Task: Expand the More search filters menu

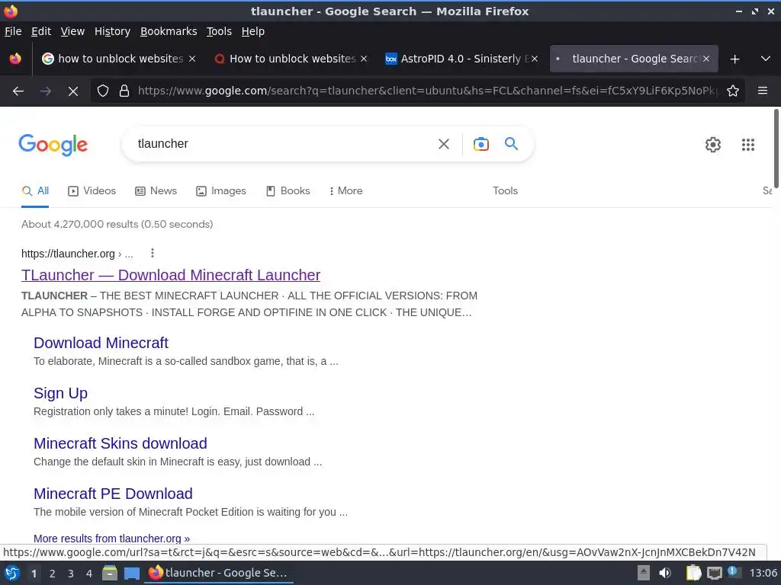Action: pos(346,191)
